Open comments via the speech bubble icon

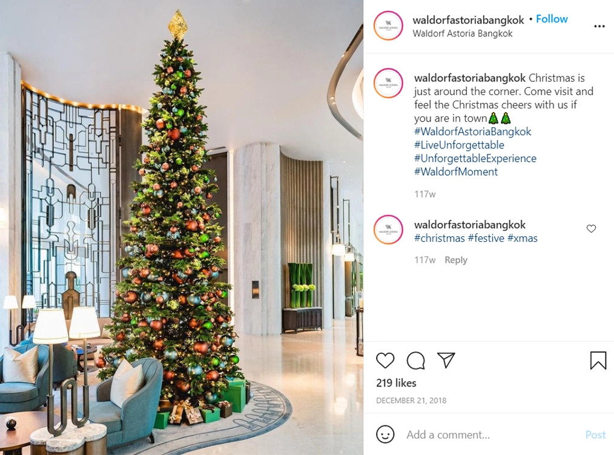point(415,360)
